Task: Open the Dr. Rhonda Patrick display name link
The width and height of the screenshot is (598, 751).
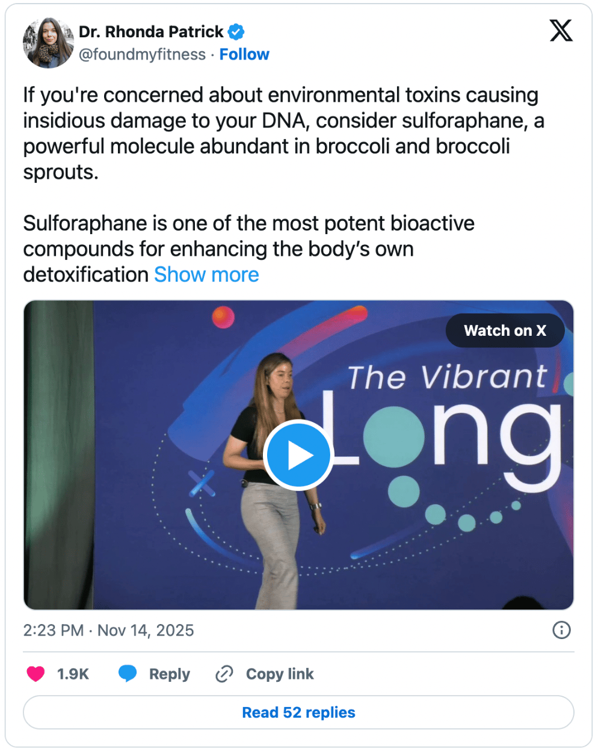Action: [150, 31]
